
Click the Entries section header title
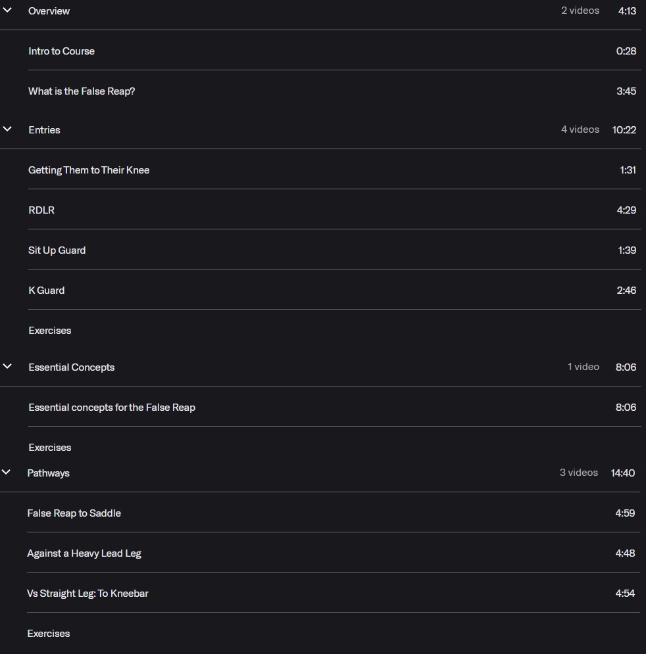click(x=44, y=130)
